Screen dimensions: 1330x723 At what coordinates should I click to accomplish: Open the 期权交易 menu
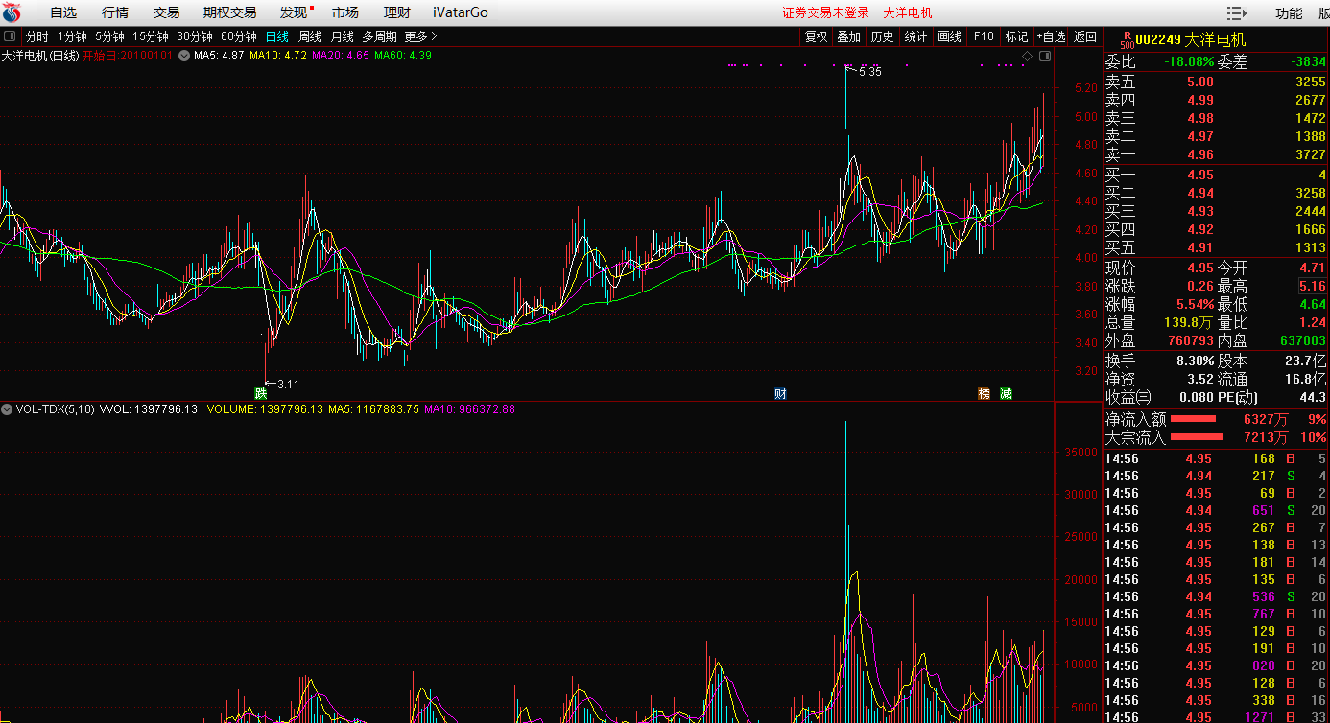pos(229,12)
